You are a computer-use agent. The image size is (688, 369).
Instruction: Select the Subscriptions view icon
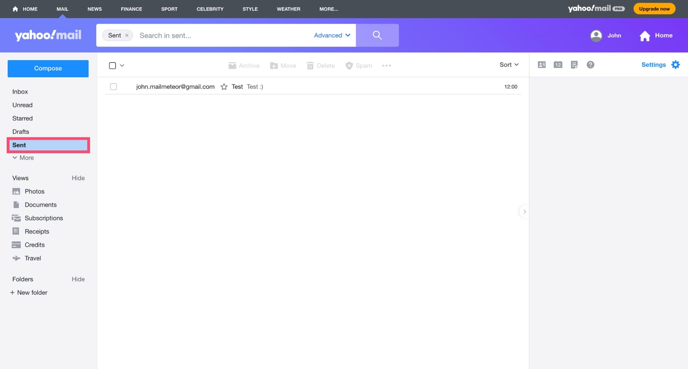pos(16,218)
